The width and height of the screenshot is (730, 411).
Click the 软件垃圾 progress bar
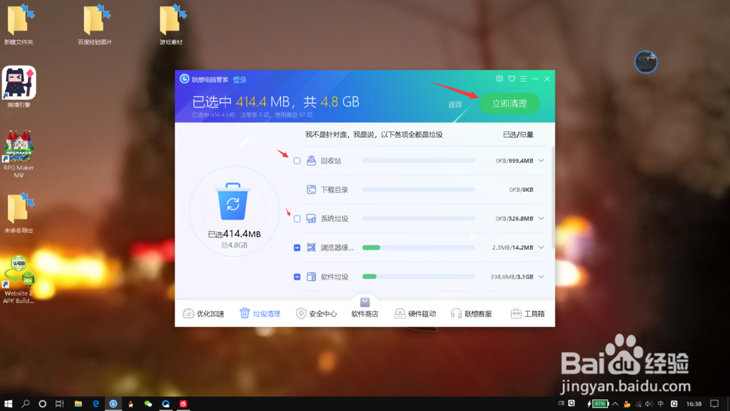coord(418,277)
